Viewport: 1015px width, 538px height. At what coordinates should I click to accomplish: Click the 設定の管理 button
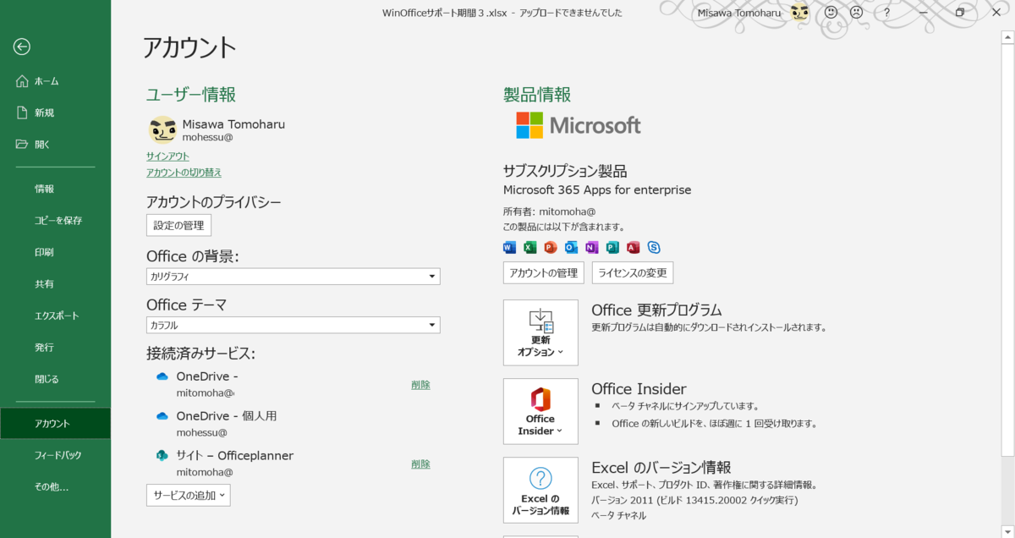click(x=178, y=225)
